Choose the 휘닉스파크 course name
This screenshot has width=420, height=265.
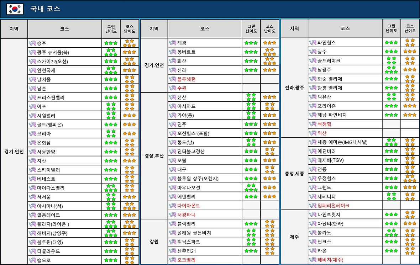click(189, 242)
